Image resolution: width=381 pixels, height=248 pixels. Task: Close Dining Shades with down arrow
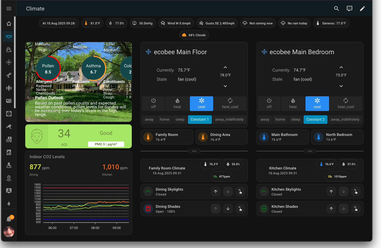pyautogui.click(x=228, y=209)
